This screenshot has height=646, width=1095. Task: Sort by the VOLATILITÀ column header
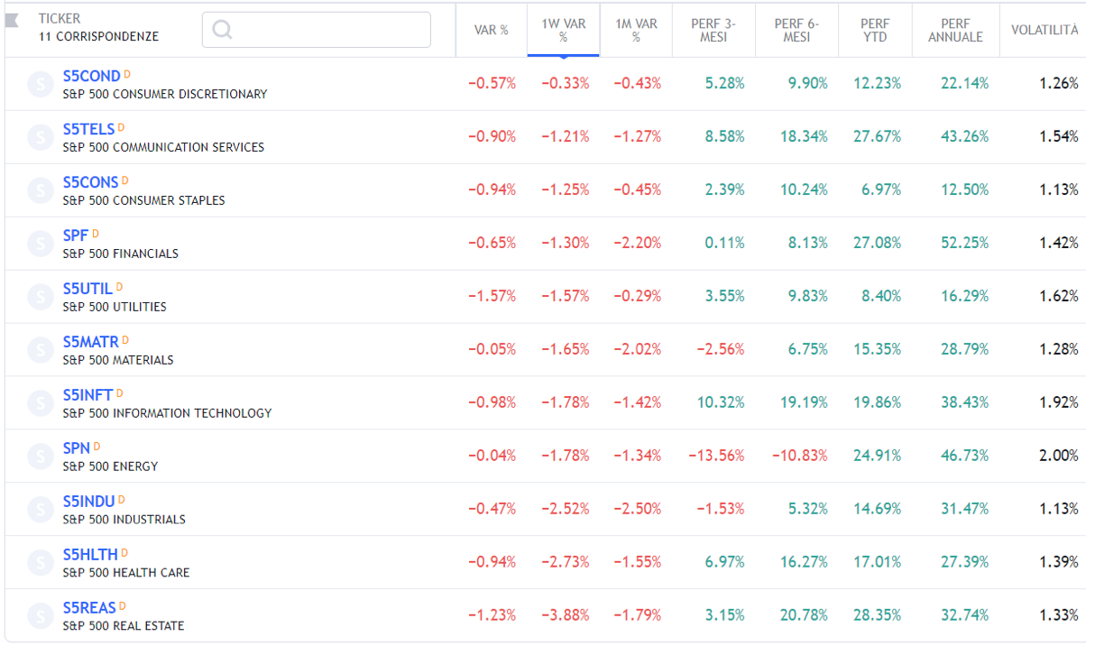(1044, 30)
